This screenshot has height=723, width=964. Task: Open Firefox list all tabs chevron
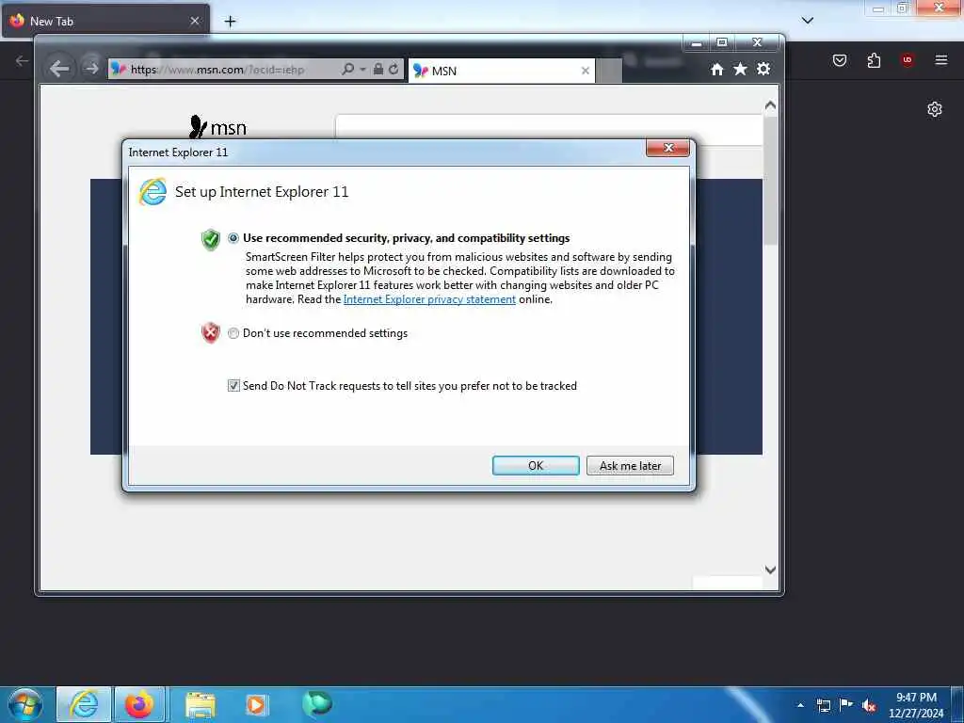[808, 21]
